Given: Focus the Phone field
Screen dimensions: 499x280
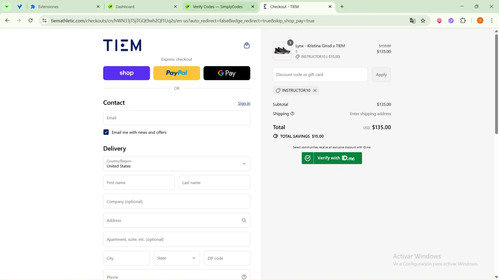Looking at the screenshot, I should [177, 275].
